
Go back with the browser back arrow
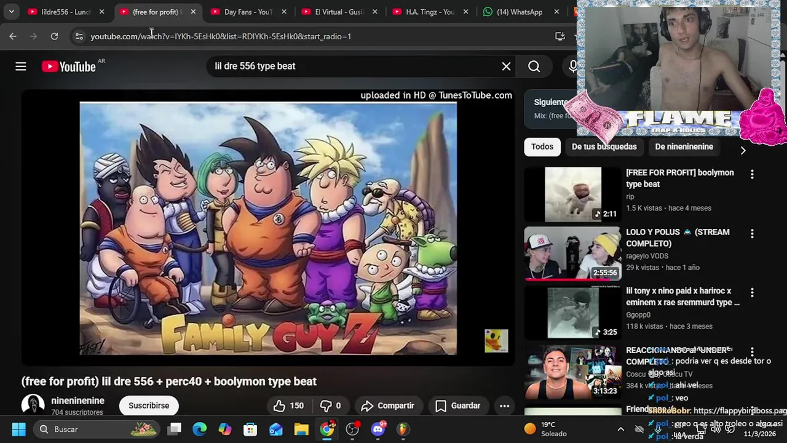coord(13,36)
